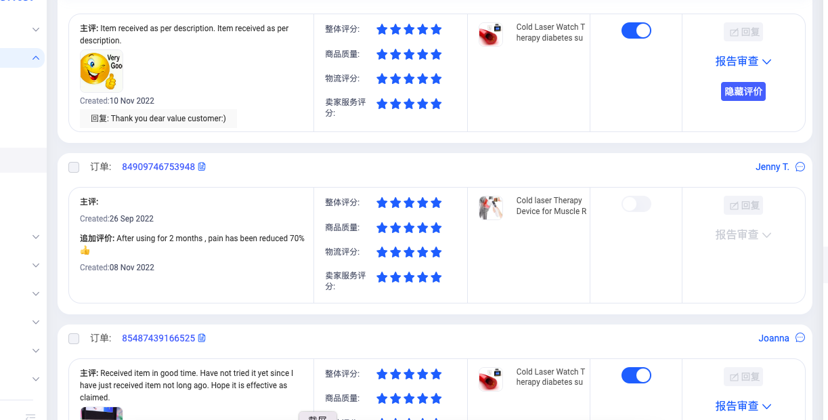This screenshot has height=420, width=828.
Task: Collapse the highlighted sidebar menu section
Action: [x=36, y=58]
